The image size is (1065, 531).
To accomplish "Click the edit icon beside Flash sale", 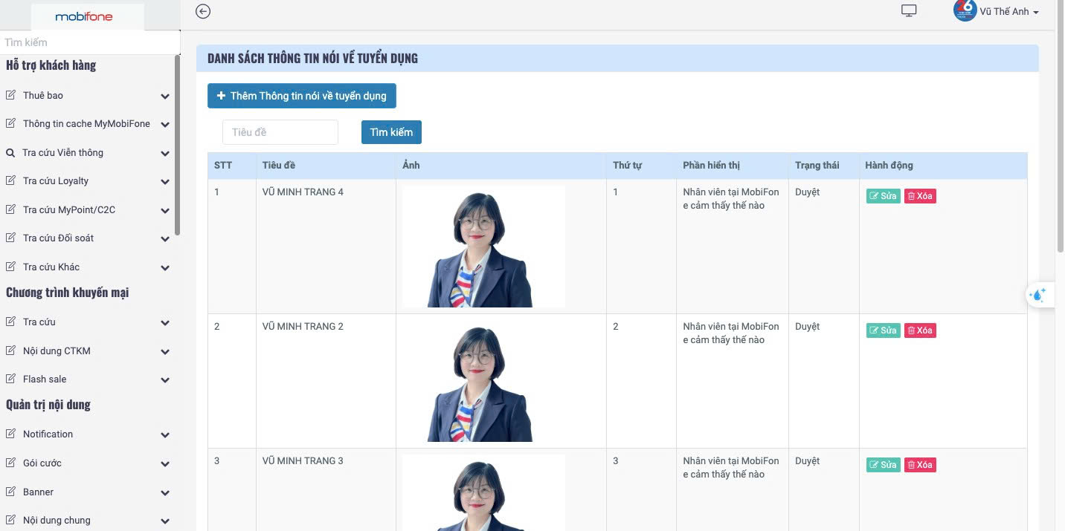I will pyautogui.click(x=10, y=379).
